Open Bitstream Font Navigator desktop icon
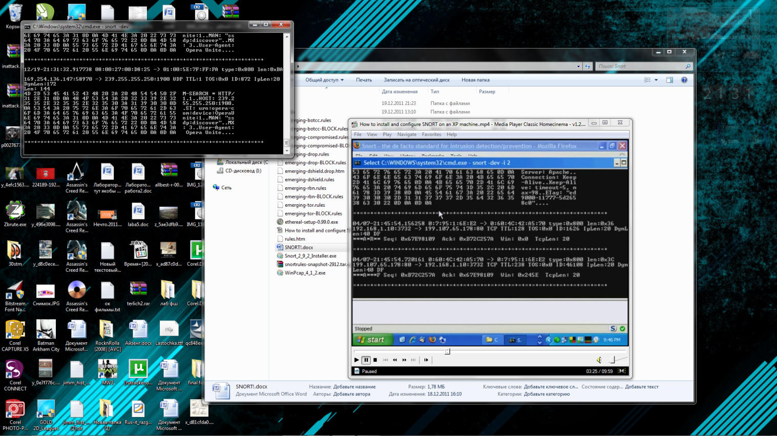The image size is (777, 436). [15, 296]
